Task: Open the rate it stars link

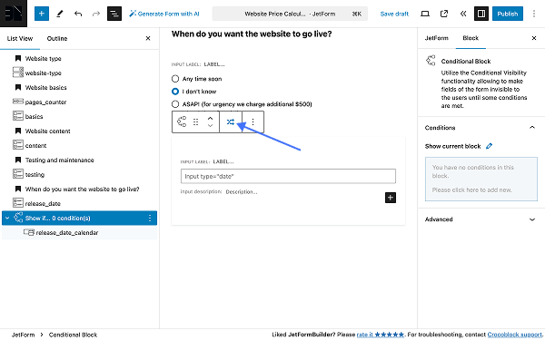Action: point(381,335)
